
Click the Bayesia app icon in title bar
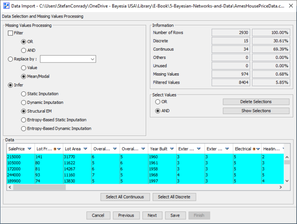[6, 6]
